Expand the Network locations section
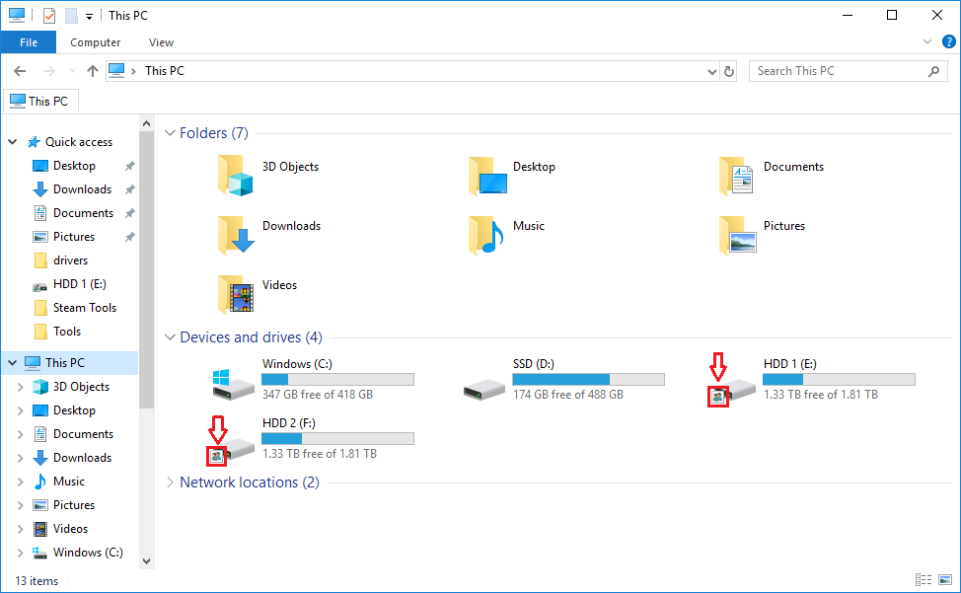The image size is (961, 593). pos(170,482)
